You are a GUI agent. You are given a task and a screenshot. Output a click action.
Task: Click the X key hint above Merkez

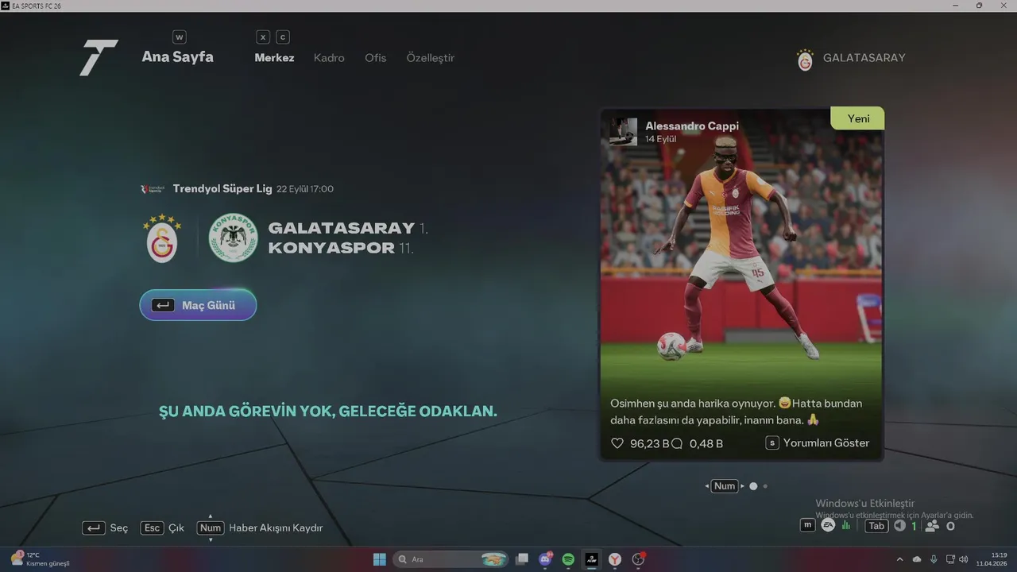tap(262, 37)
